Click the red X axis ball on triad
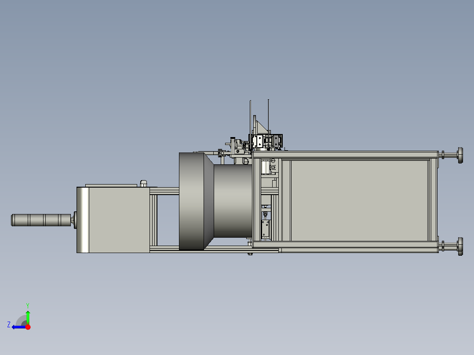The width and height of the screenshot is (474, 355). (28, 327)
